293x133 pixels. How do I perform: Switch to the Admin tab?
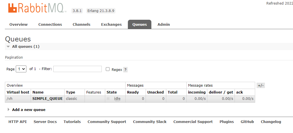(x=164, y=24)
